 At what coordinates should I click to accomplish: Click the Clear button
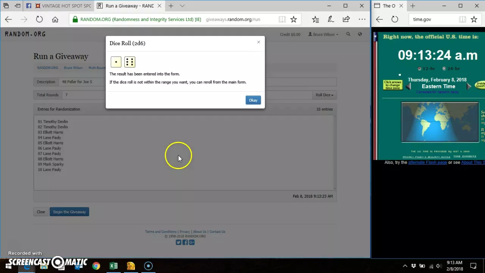pos(41,212)
